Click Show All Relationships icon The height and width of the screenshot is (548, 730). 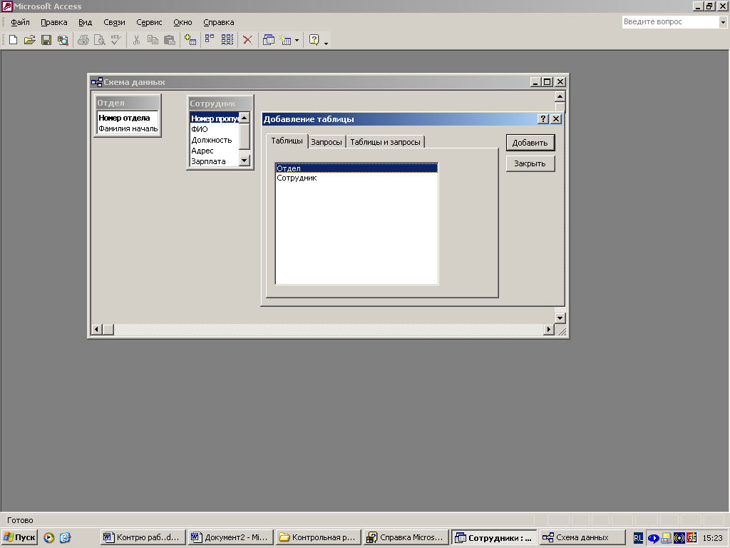coord(227,40)
